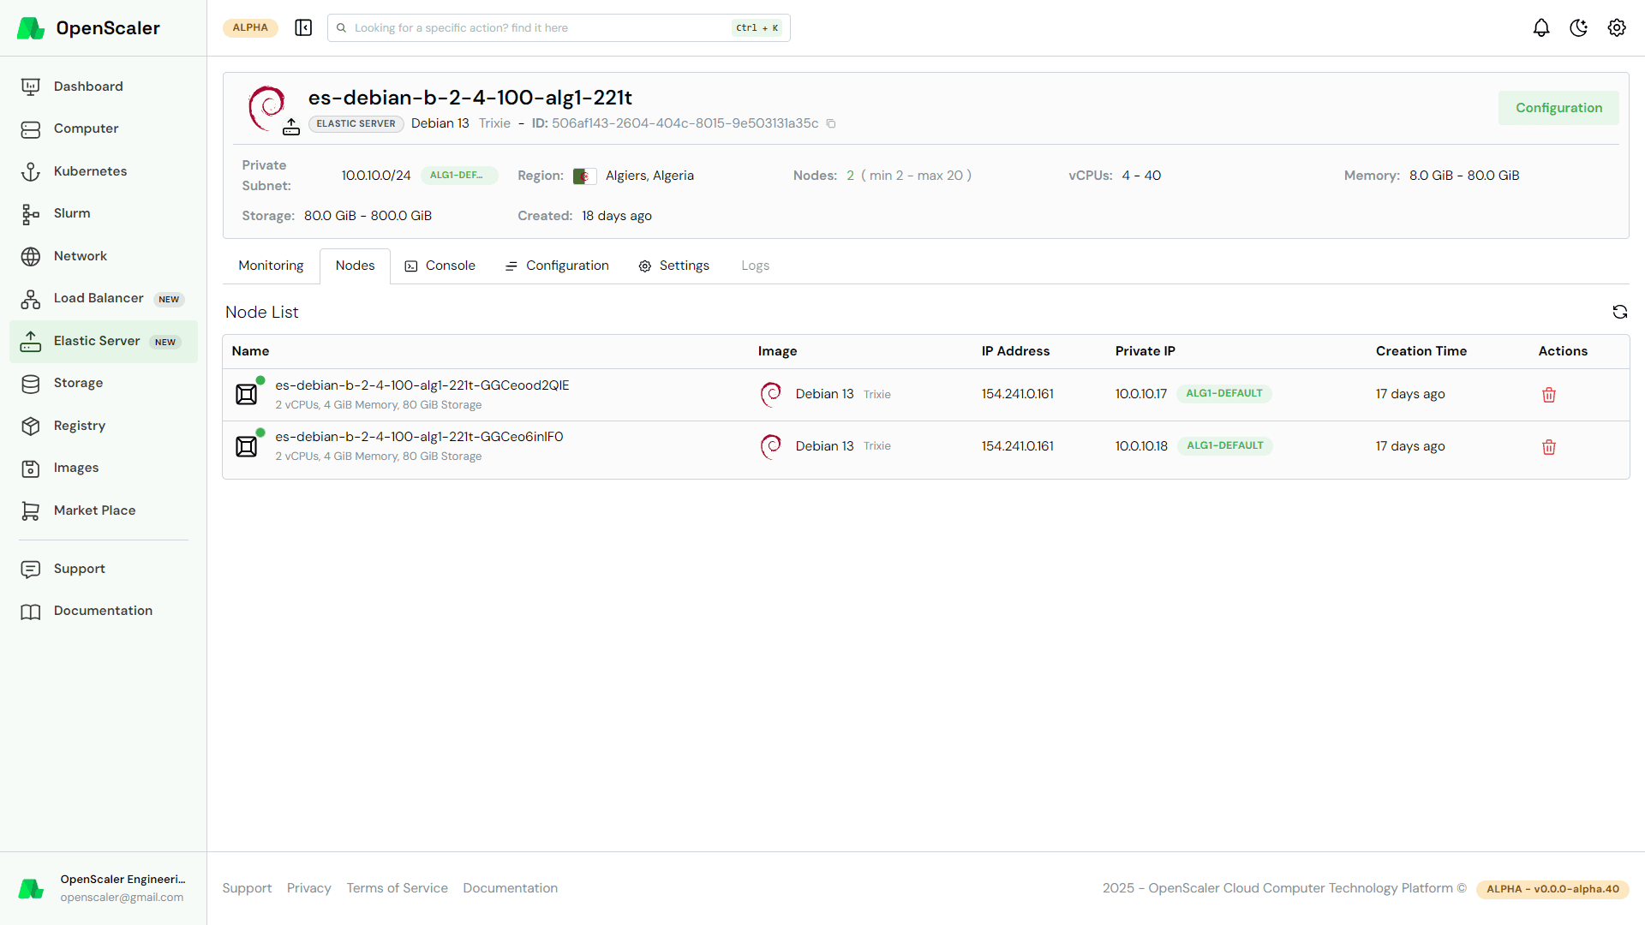Go to Load Balancer page
The width and height of the screenshot is (1645, 925).
click(x=99, y=298)
